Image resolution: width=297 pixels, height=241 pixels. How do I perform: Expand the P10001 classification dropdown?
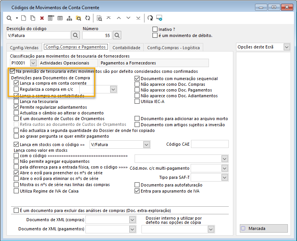[33, 63]
